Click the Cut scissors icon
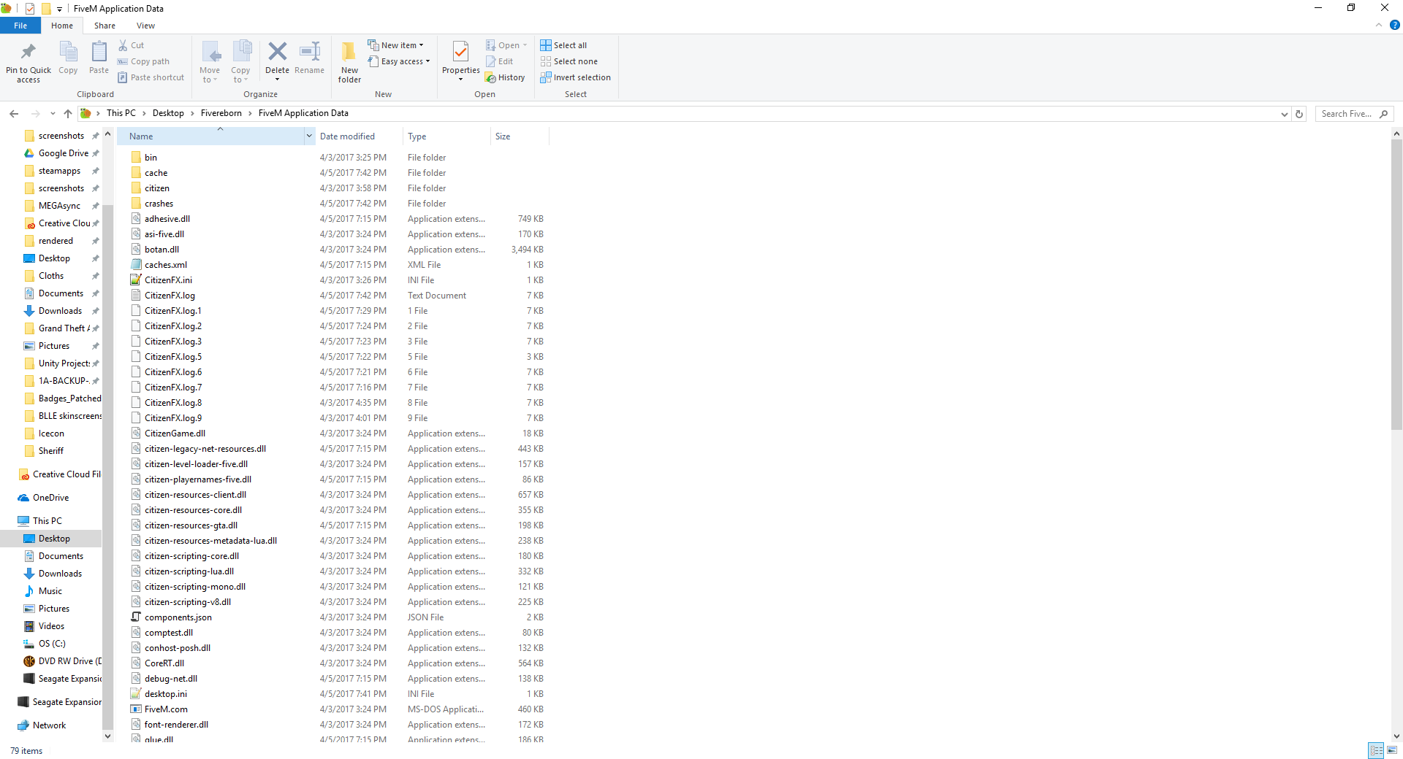1403x759 pixels. pyautogui.click(x=123, y=45)
